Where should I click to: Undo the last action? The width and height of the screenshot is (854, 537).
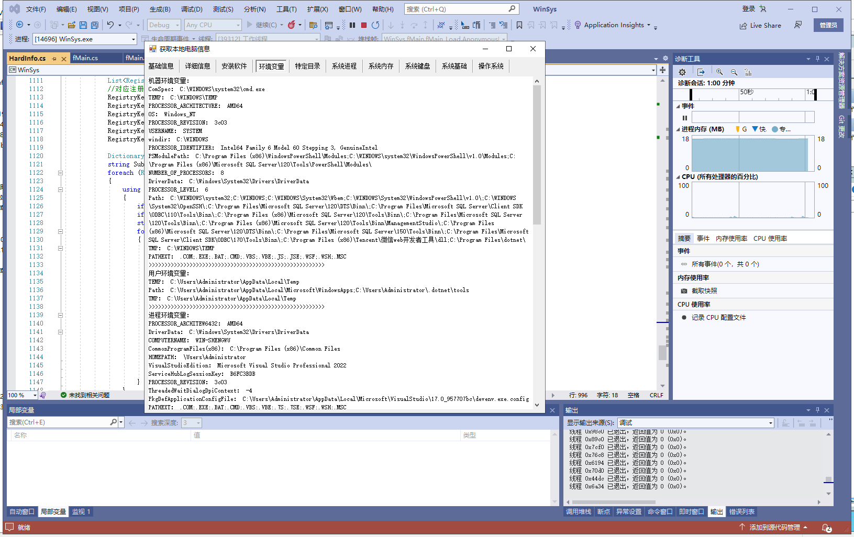(x=110, y=25)
